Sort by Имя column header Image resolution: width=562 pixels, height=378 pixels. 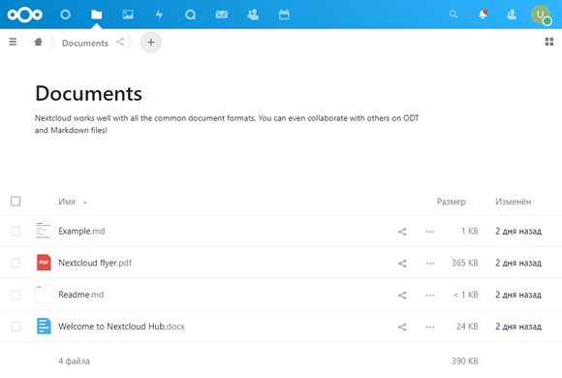67,202
